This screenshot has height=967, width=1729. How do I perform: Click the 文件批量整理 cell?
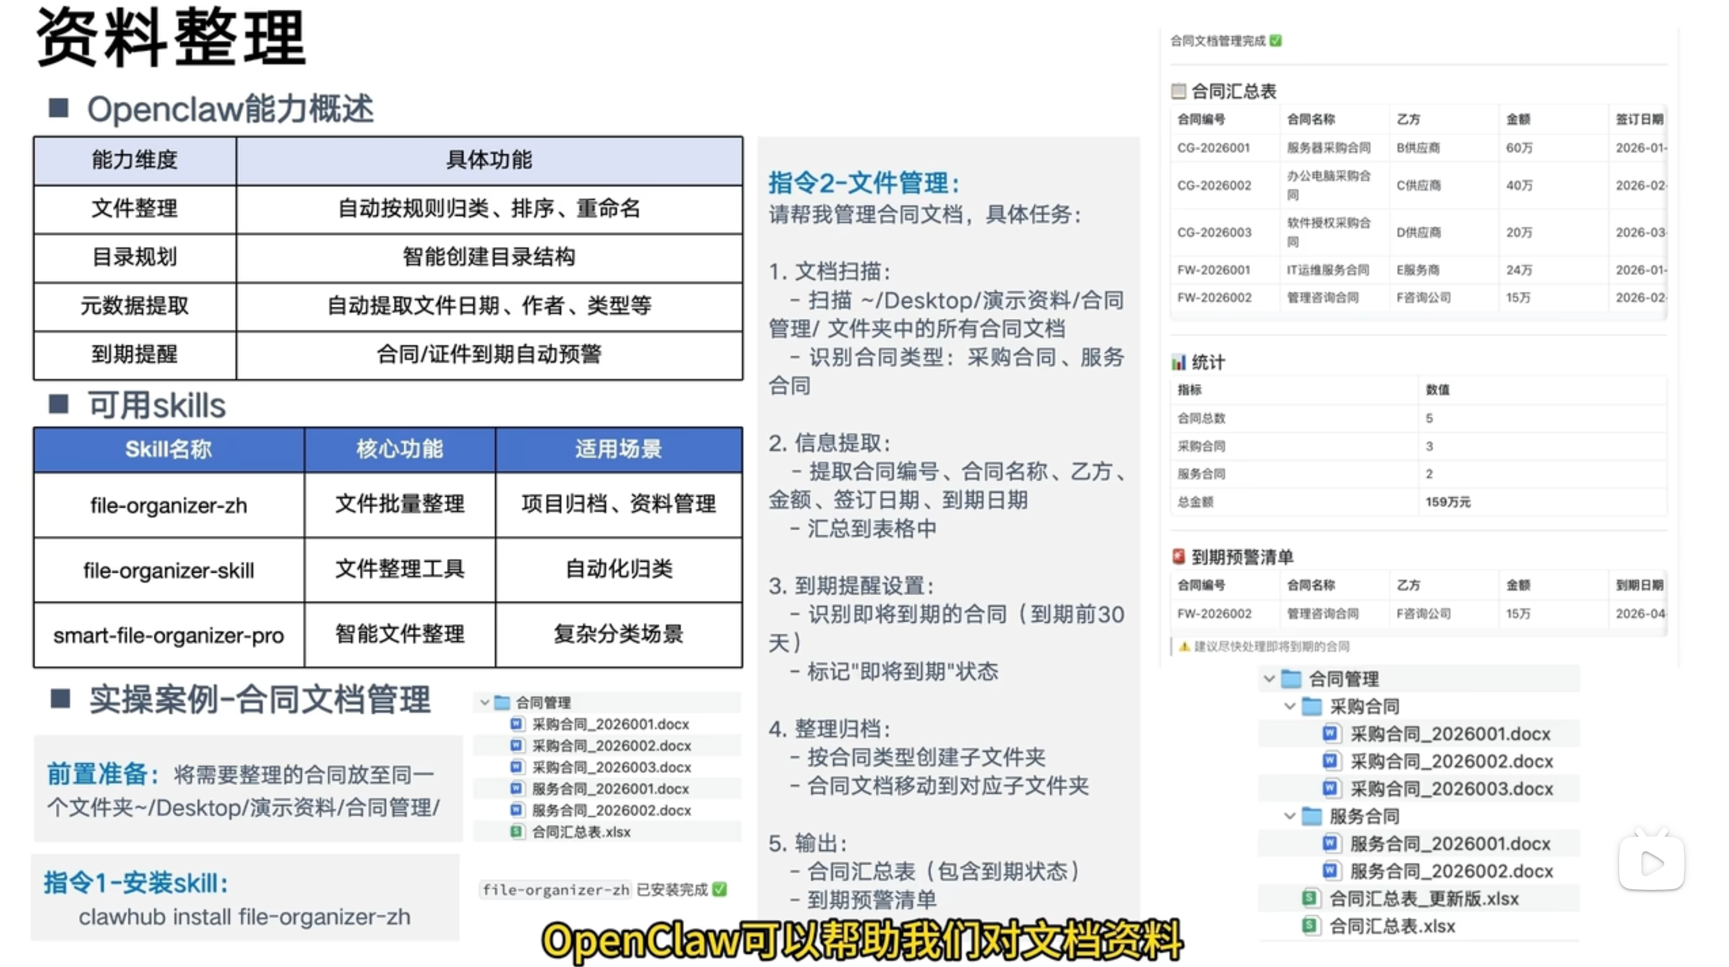tap(399, 505)
